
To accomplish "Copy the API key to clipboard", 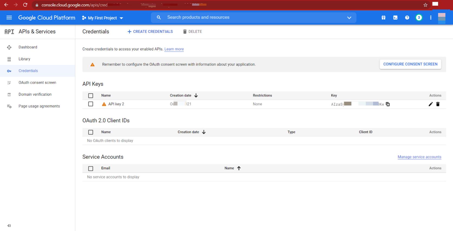I will (x=388, y=104).
